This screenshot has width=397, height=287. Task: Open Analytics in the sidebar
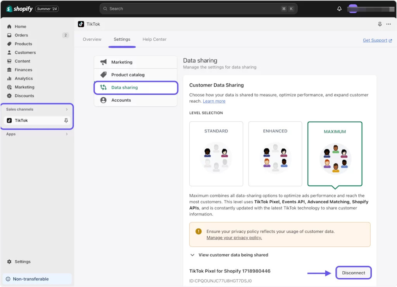point(24,78)
